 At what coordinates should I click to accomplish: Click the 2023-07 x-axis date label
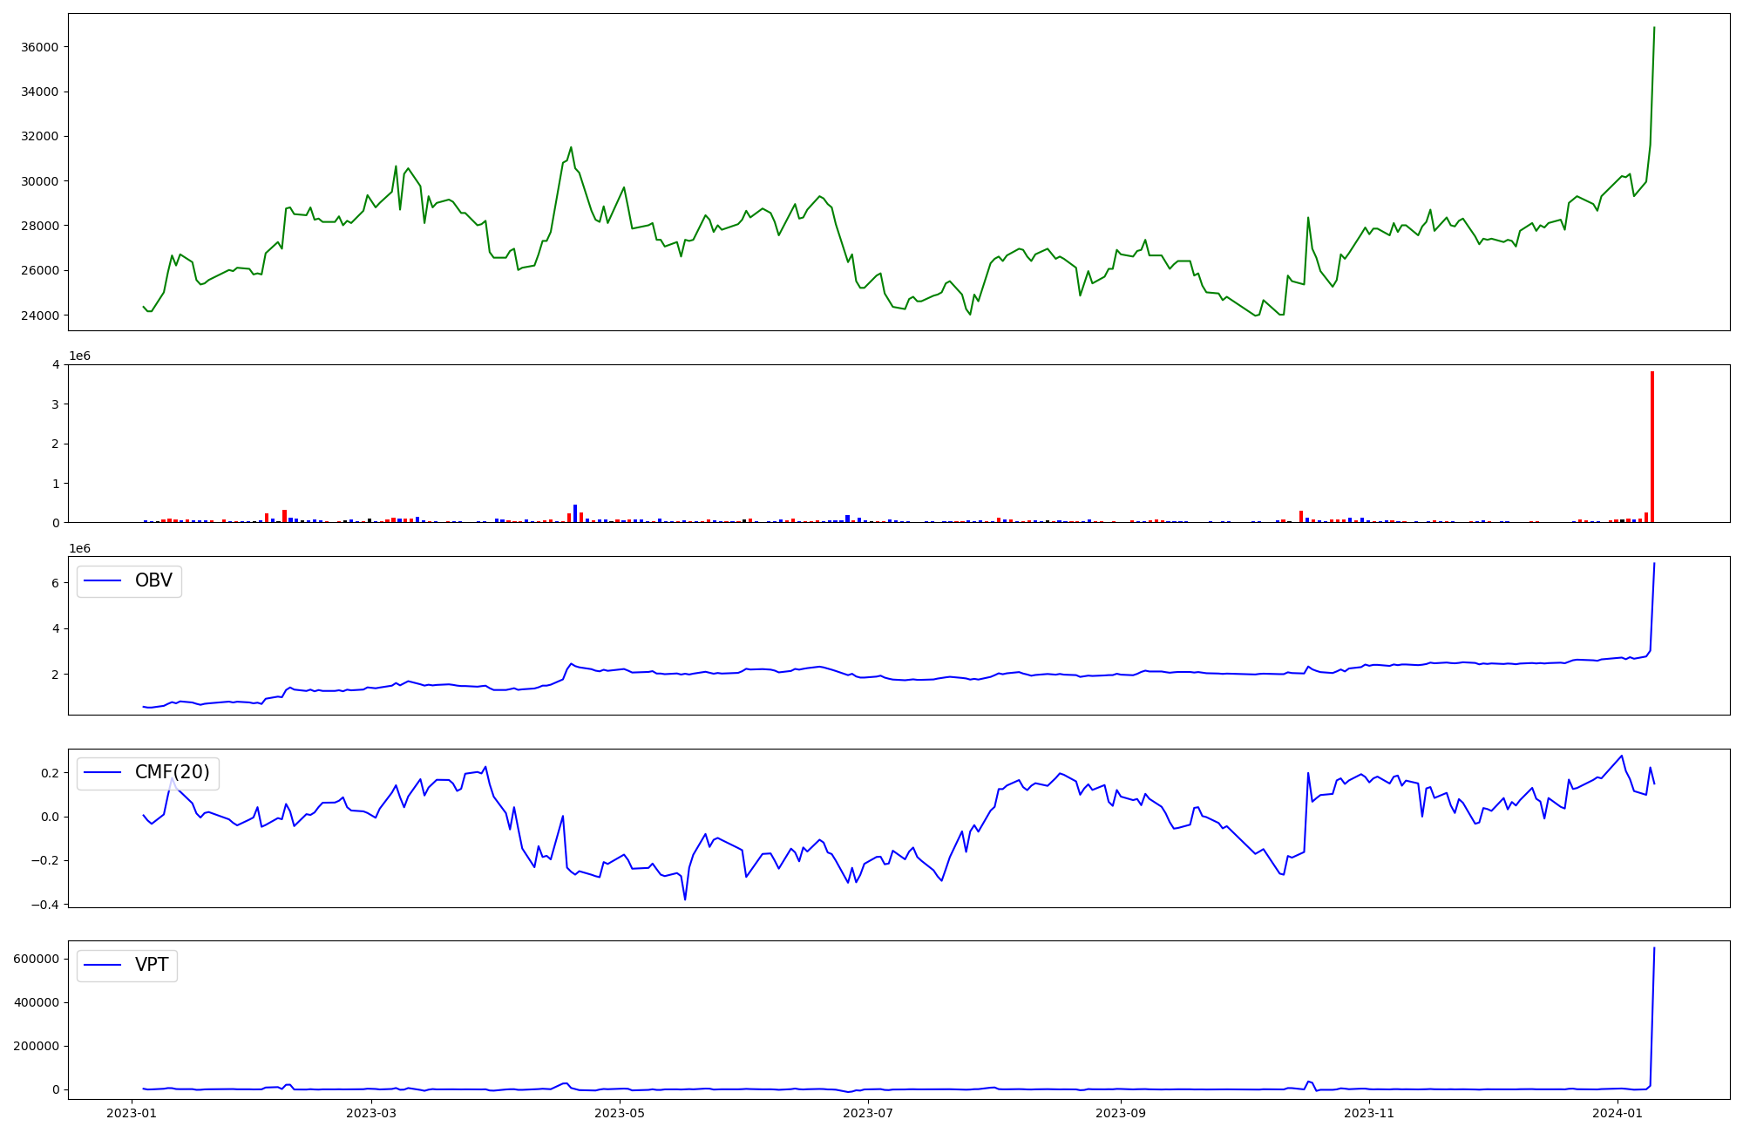(869, 1113)
